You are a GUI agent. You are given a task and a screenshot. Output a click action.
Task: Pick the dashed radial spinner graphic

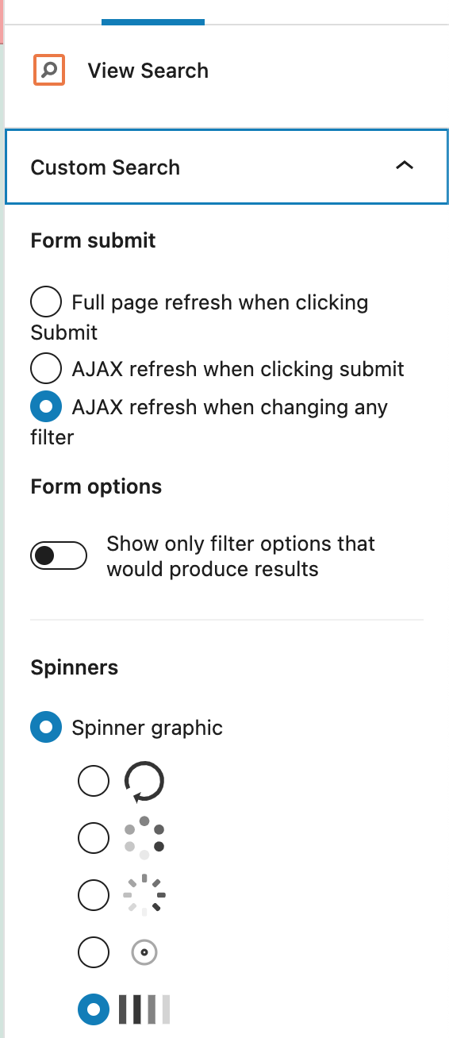click(144, 895)
